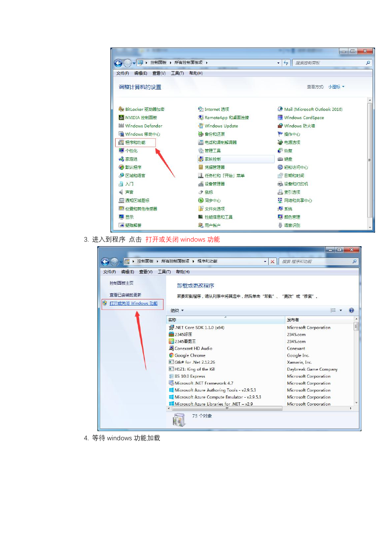Open the 电源选项 icon

280,142
